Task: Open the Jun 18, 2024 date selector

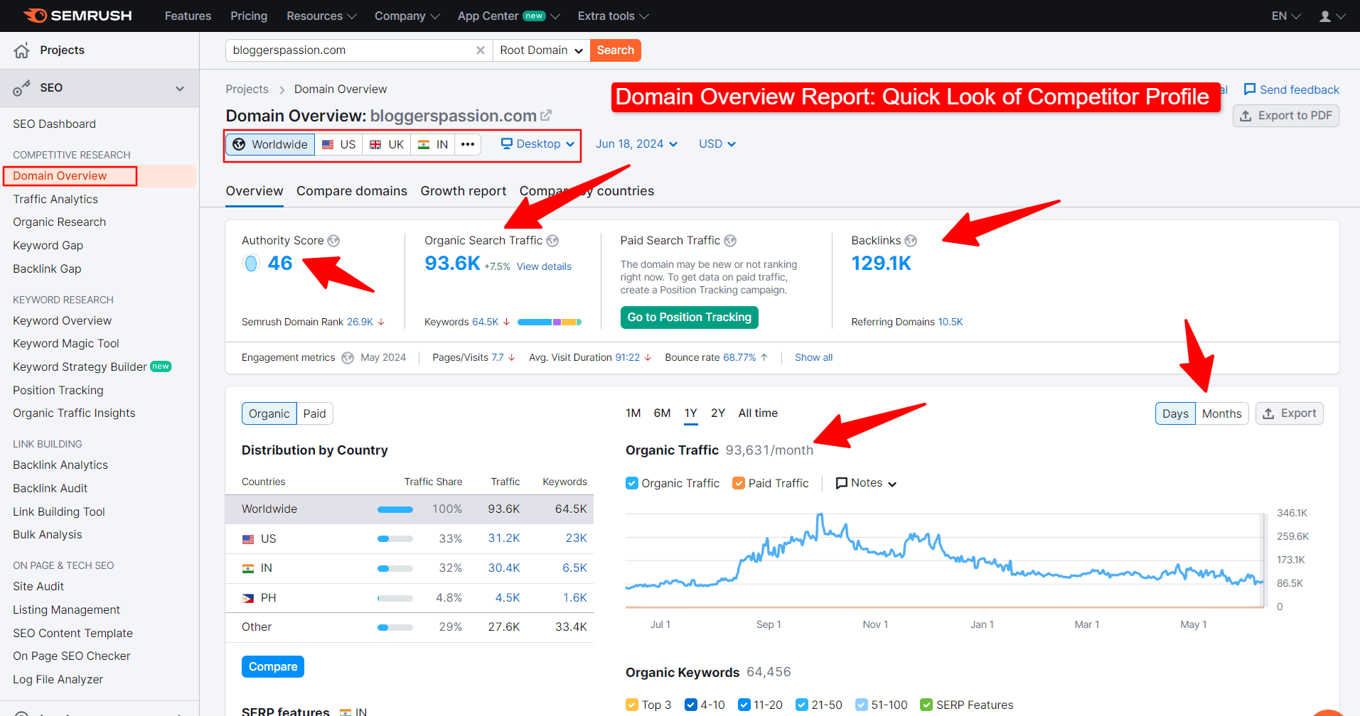Action: point(635,143)
